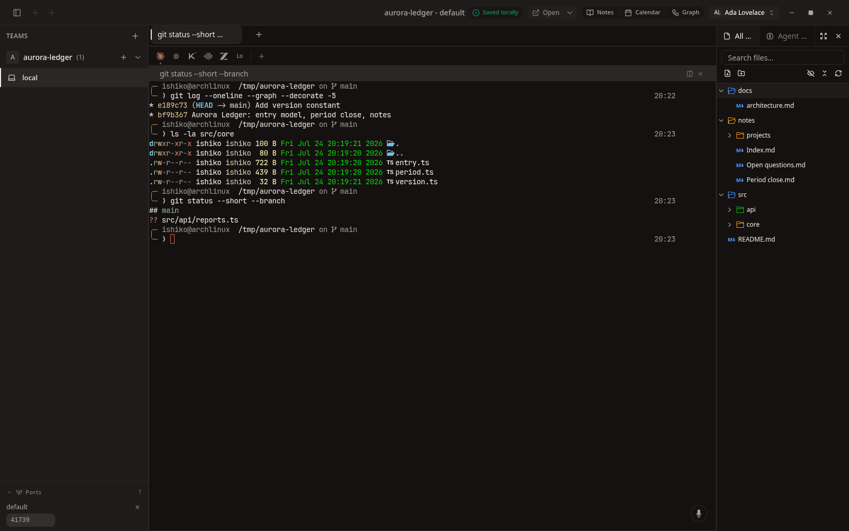Viewport: 849px width, 531px height.
Task: Open Index.md note
Action: coord(783,150)
